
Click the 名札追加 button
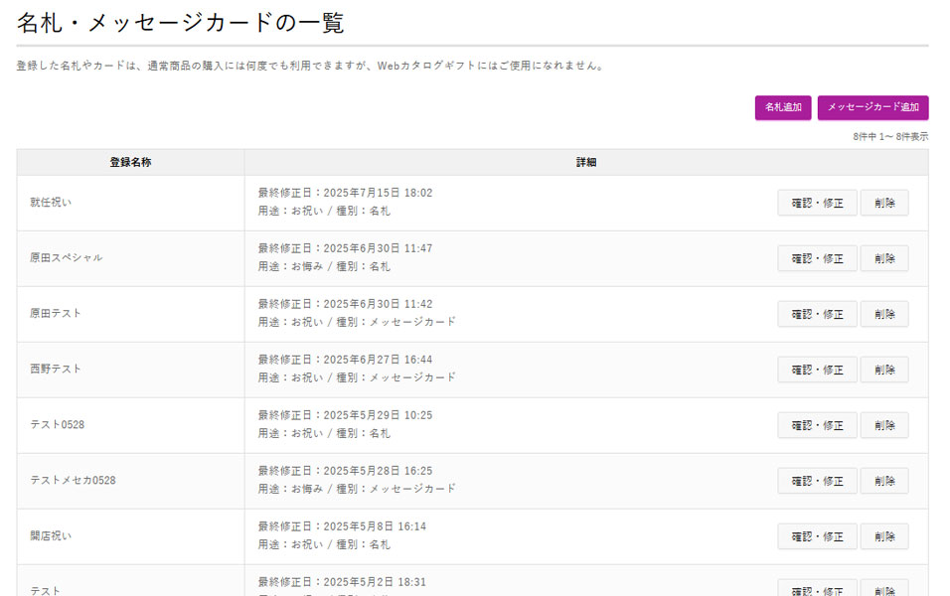pos(783,107)
